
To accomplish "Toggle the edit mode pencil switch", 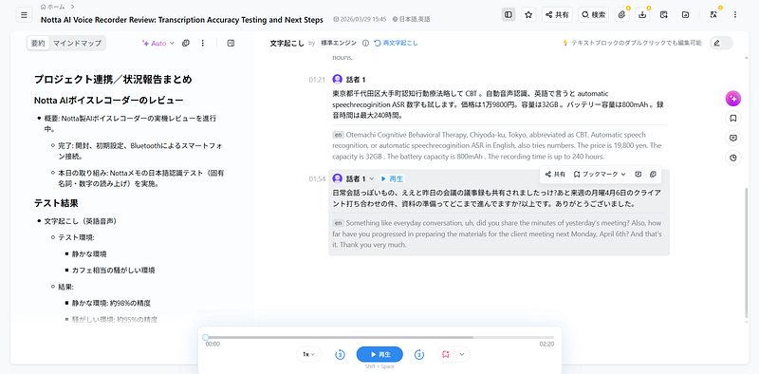I will tap(721, 43).
